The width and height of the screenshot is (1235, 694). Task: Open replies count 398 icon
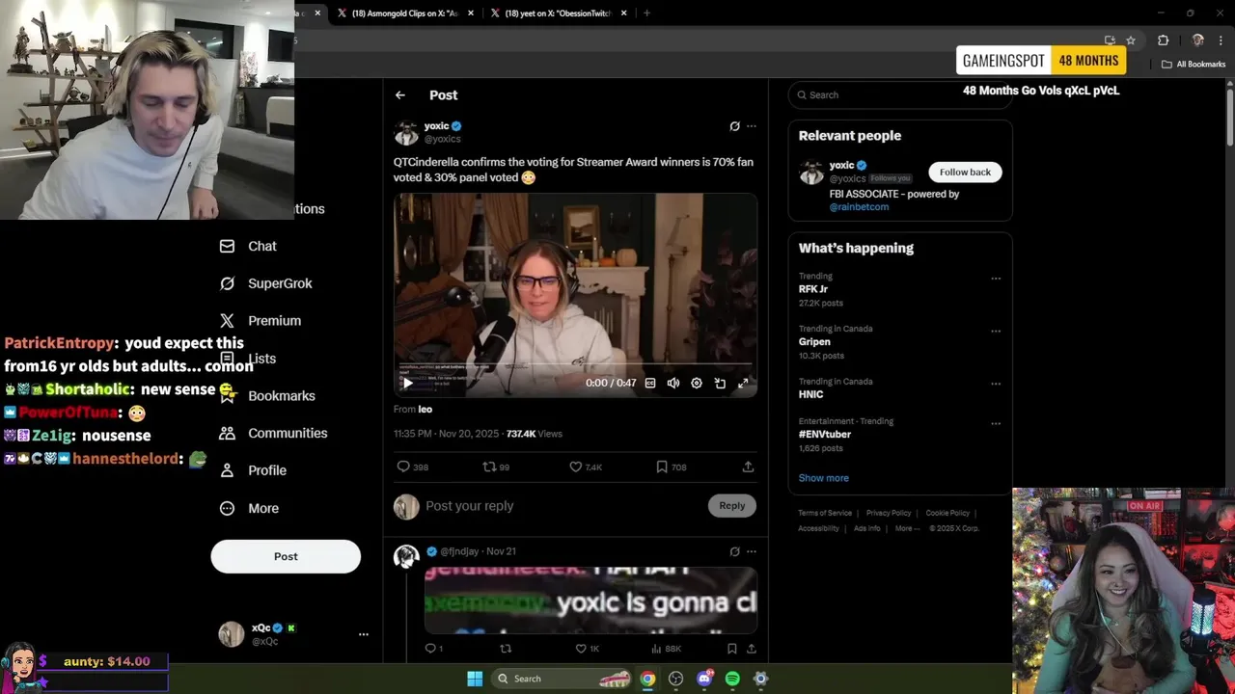pyautogui.click(x=403, y=467)
